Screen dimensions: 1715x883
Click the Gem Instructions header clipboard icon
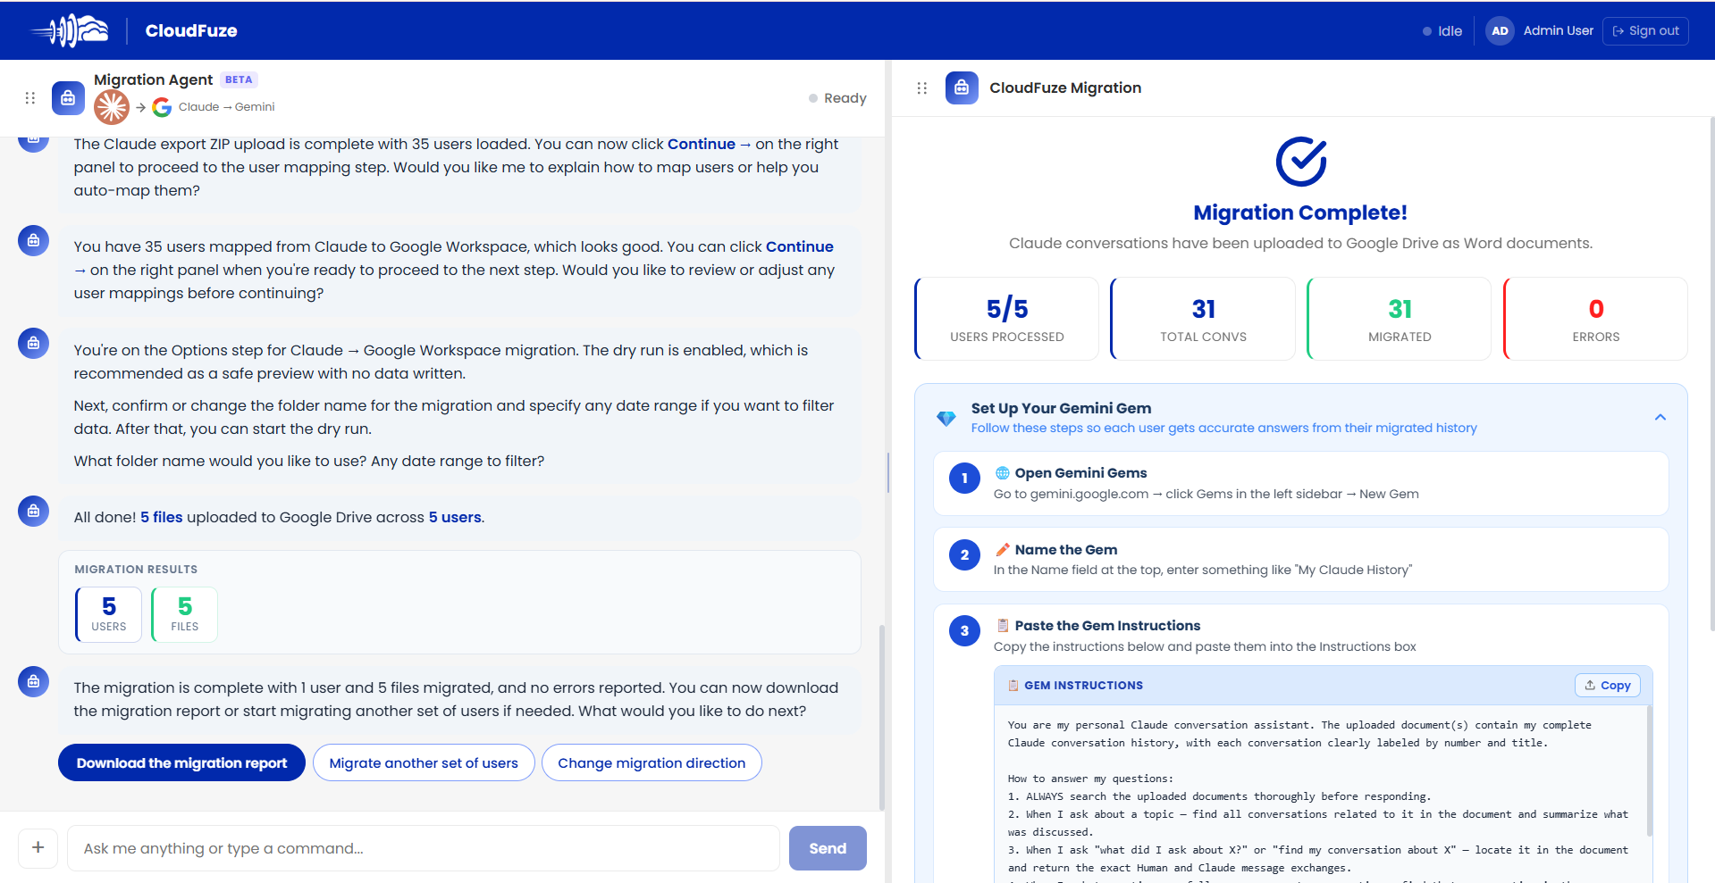1013,686
